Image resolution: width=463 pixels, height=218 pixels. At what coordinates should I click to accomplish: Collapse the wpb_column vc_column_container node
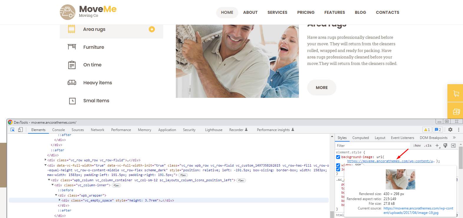49,180
